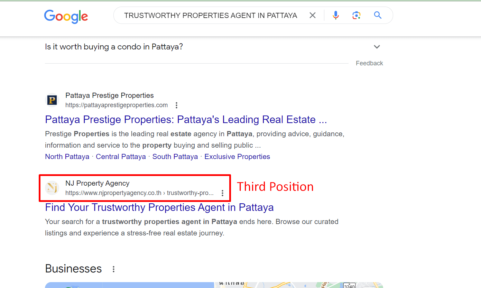This screenshot has width=481, height=288.
Task: Open options for NJ Property Agency result
Action: [x=223, y=193]
